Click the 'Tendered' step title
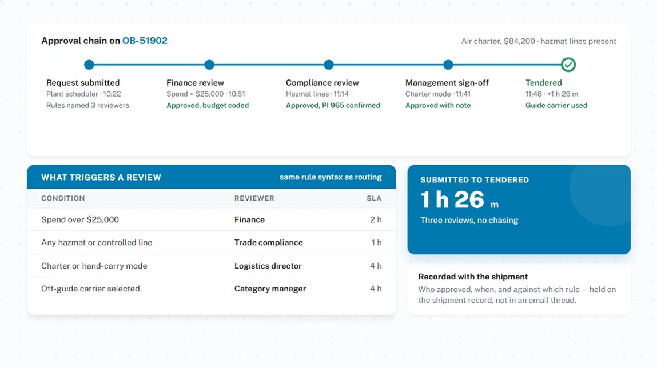Viewport: 657px width, 368px height. tap(543, 82)
